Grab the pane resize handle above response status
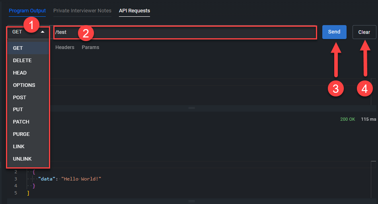Screen dimensions: 378x204 coord(191,108)
